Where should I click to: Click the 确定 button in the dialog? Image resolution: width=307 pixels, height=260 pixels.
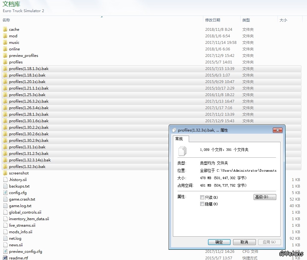(x=219, y=242)
